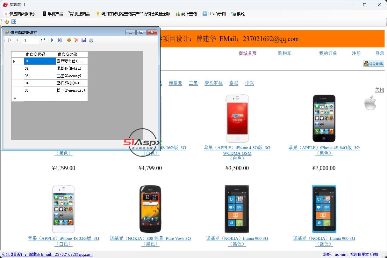Viewport: 387px width, 258px height.
Task: Add a new supplier with the plus icon
Action: tap(69, 40)
